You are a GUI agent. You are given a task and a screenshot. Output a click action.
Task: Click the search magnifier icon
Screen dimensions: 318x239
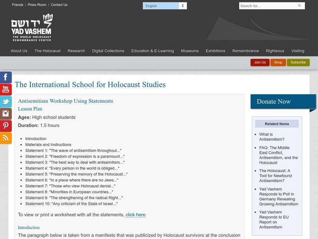(x=300, y=6)
